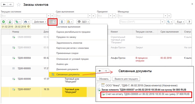Select Карточка расчетов с клиентами menu item
Image resolution: width=195 pixels, height=104 pixels.
coord(78,48)
